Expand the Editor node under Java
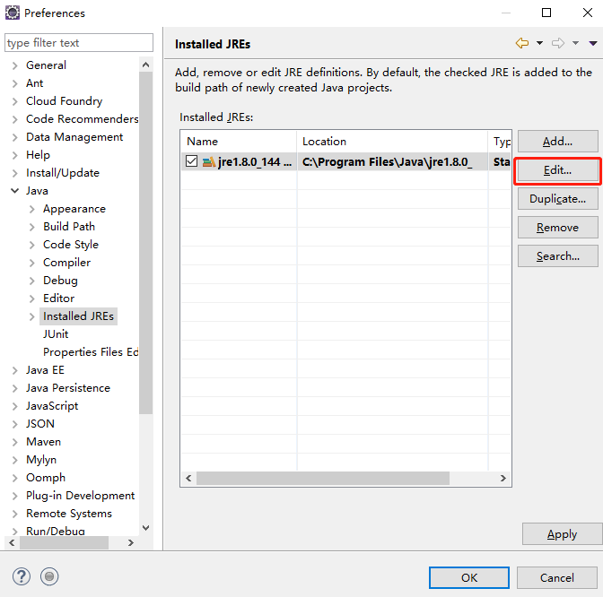Screen dimensions: 603x597 pyautogui.click(x=32, y=298)
